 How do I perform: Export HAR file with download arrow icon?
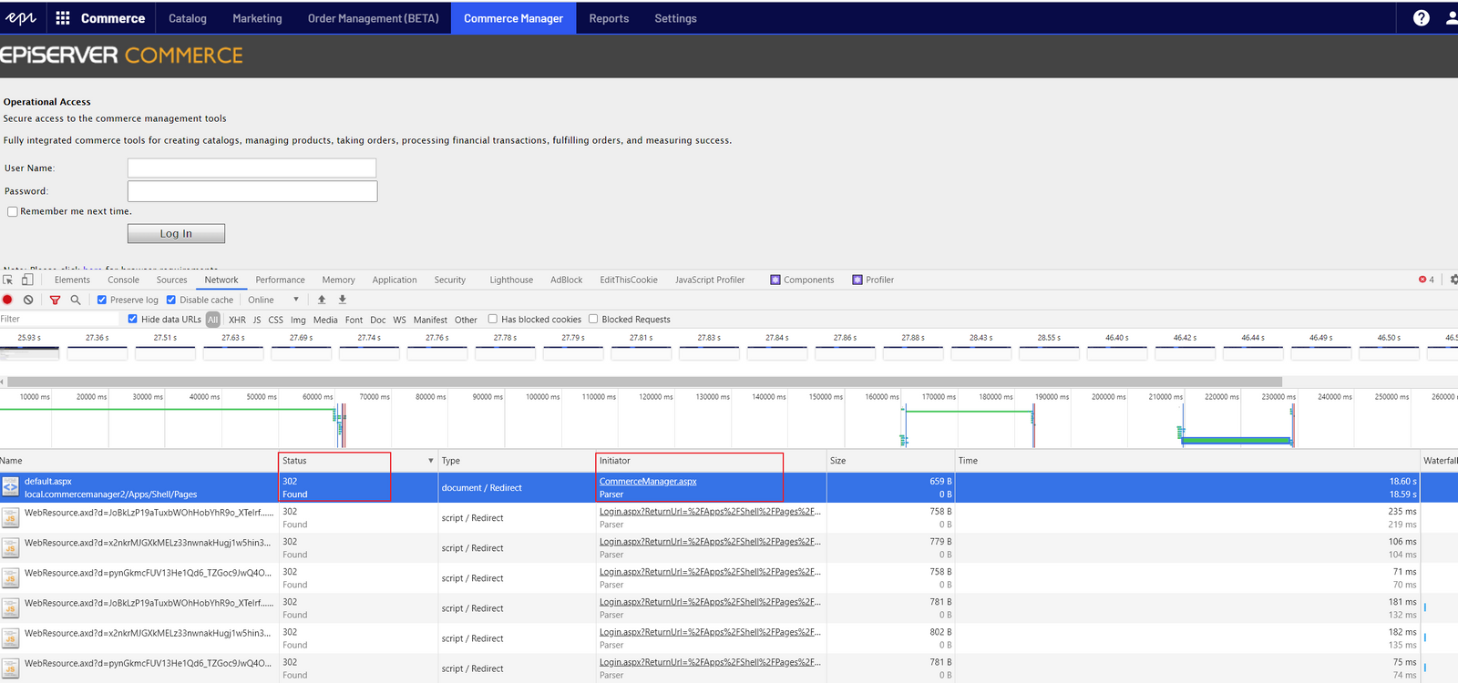(x=343, y=300)
